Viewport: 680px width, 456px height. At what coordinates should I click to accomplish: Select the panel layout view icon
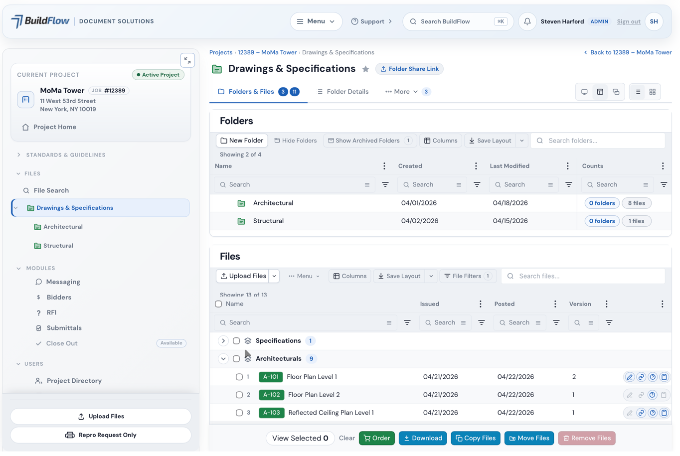click(600, 92)
